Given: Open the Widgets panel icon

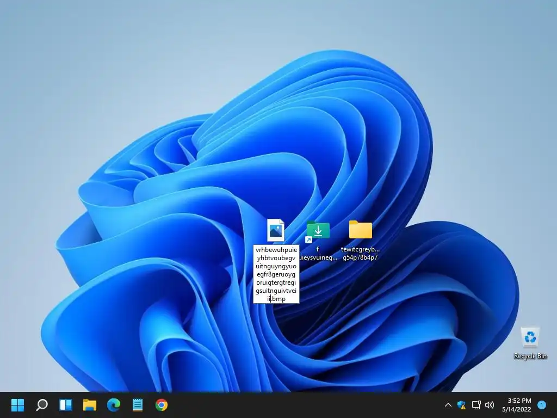Looking at the screenshot, I should 65,405.
